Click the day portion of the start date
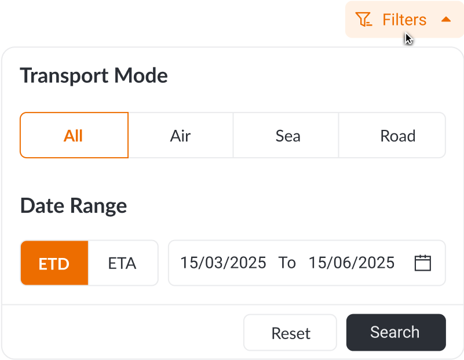Viewport: 464px width, 360px height. coord(188,263)
